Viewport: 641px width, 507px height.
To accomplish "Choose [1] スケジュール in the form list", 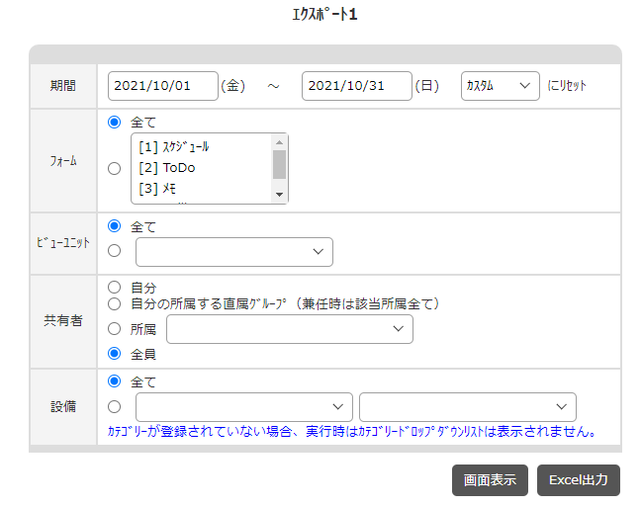I will [x=174, y=146].
